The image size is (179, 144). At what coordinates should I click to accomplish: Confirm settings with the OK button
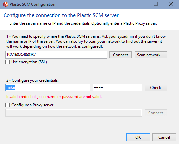138,137
